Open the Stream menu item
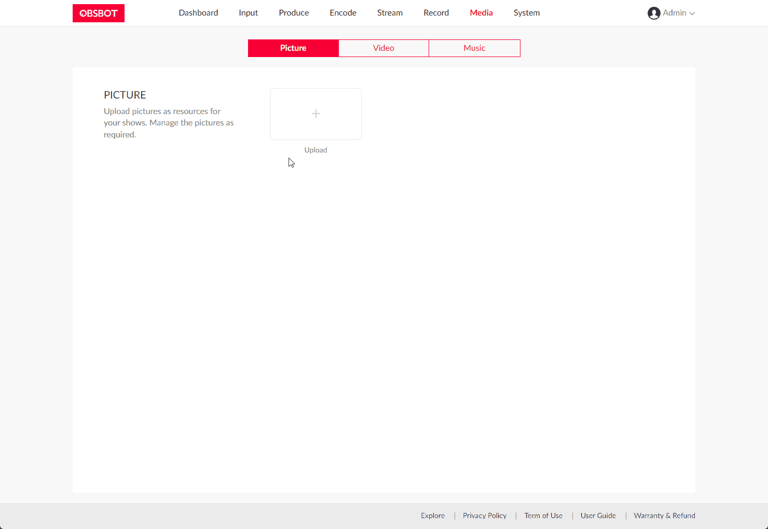 click(390, 13)
